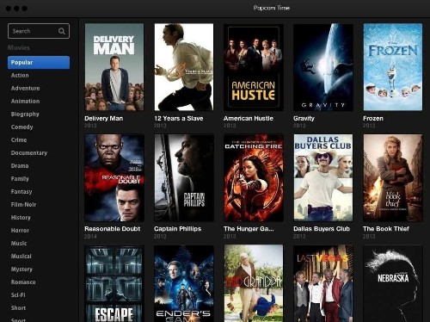Image resolution: width=430 pixels, height=322 pixels.
Task: Click the Movies section heading
Action: [19, 47]
